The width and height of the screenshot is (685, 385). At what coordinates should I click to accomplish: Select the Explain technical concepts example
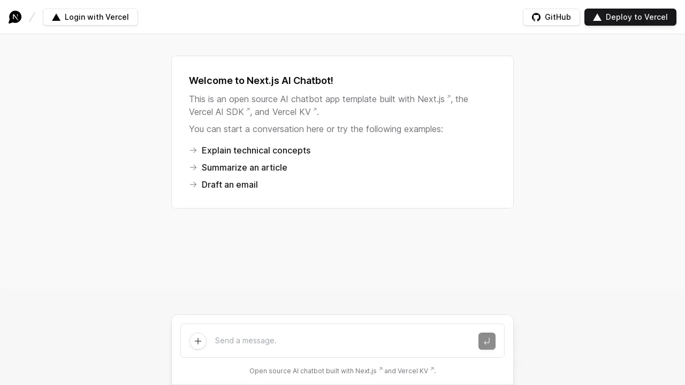[256, 150]
